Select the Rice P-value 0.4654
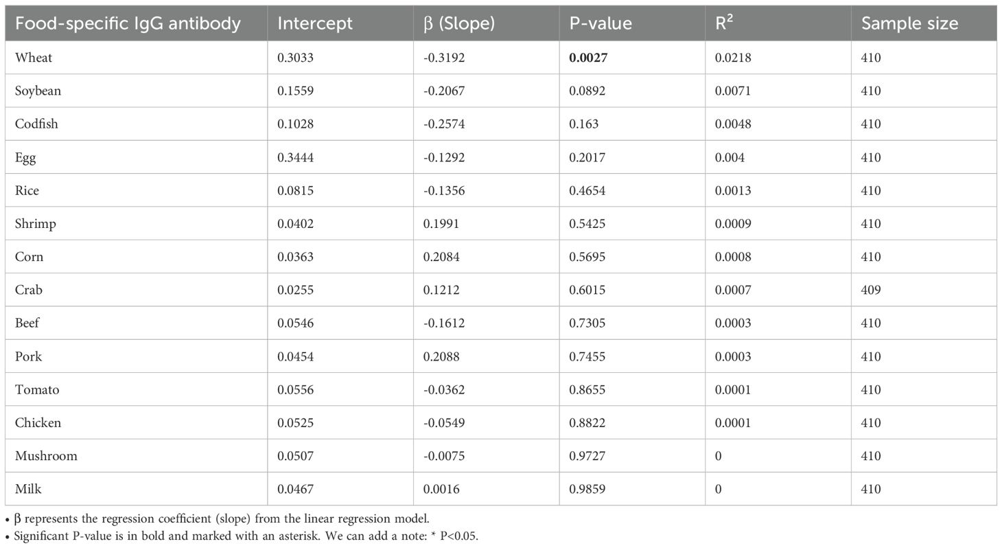 [587, 190]
